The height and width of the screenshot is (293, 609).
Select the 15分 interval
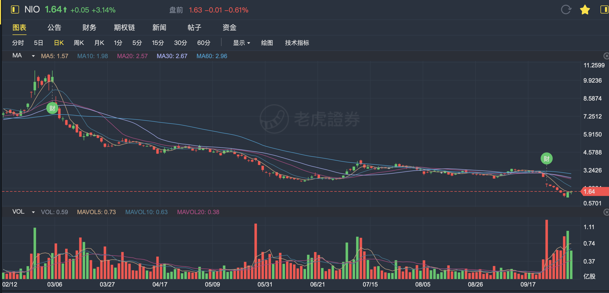click(x=158, y=43)
